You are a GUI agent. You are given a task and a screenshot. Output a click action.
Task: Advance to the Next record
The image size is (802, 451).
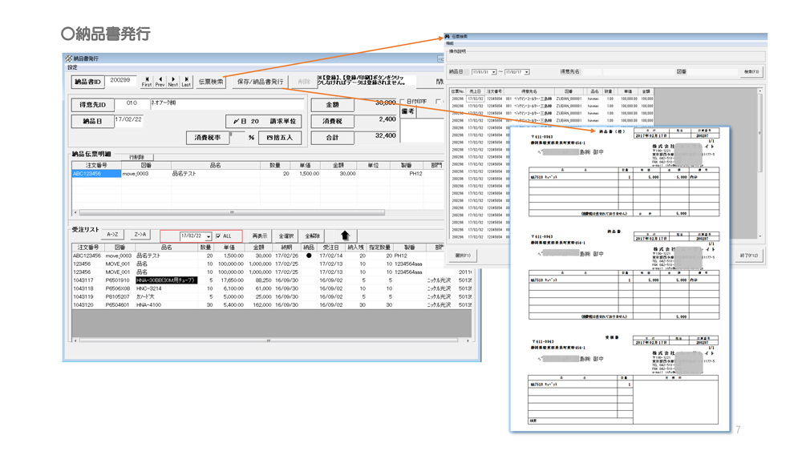[x=172, y=81]
